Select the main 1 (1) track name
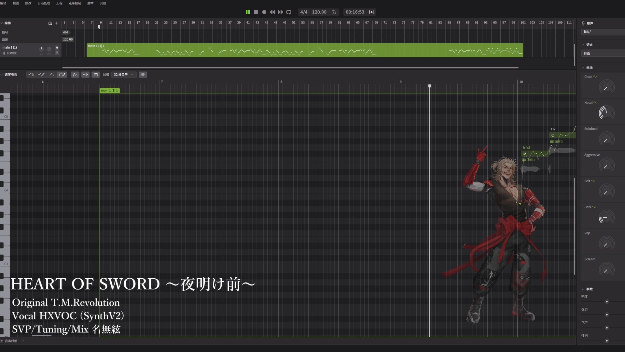The image size is (625, 352). click(x=10, y=47)
